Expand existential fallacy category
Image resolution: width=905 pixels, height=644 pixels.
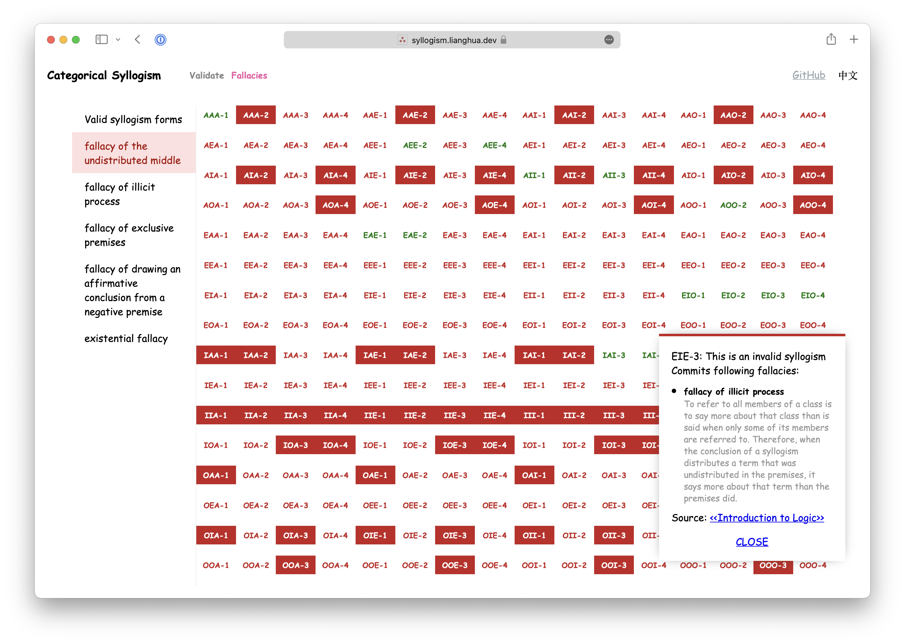pos(125,338)
